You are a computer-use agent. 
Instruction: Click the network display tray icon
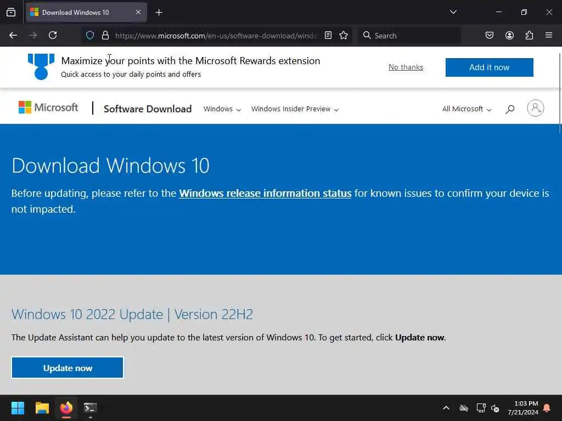[x=481, y=408]
